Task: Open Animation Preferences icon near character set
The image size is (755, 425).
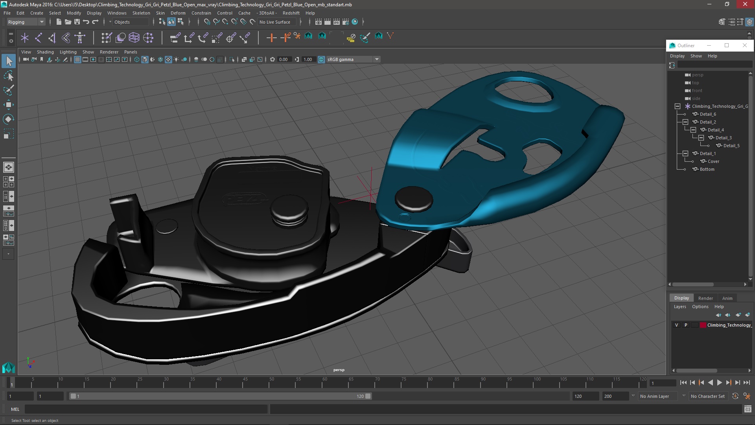Action: pyautogui.click(x=747, y=396)
